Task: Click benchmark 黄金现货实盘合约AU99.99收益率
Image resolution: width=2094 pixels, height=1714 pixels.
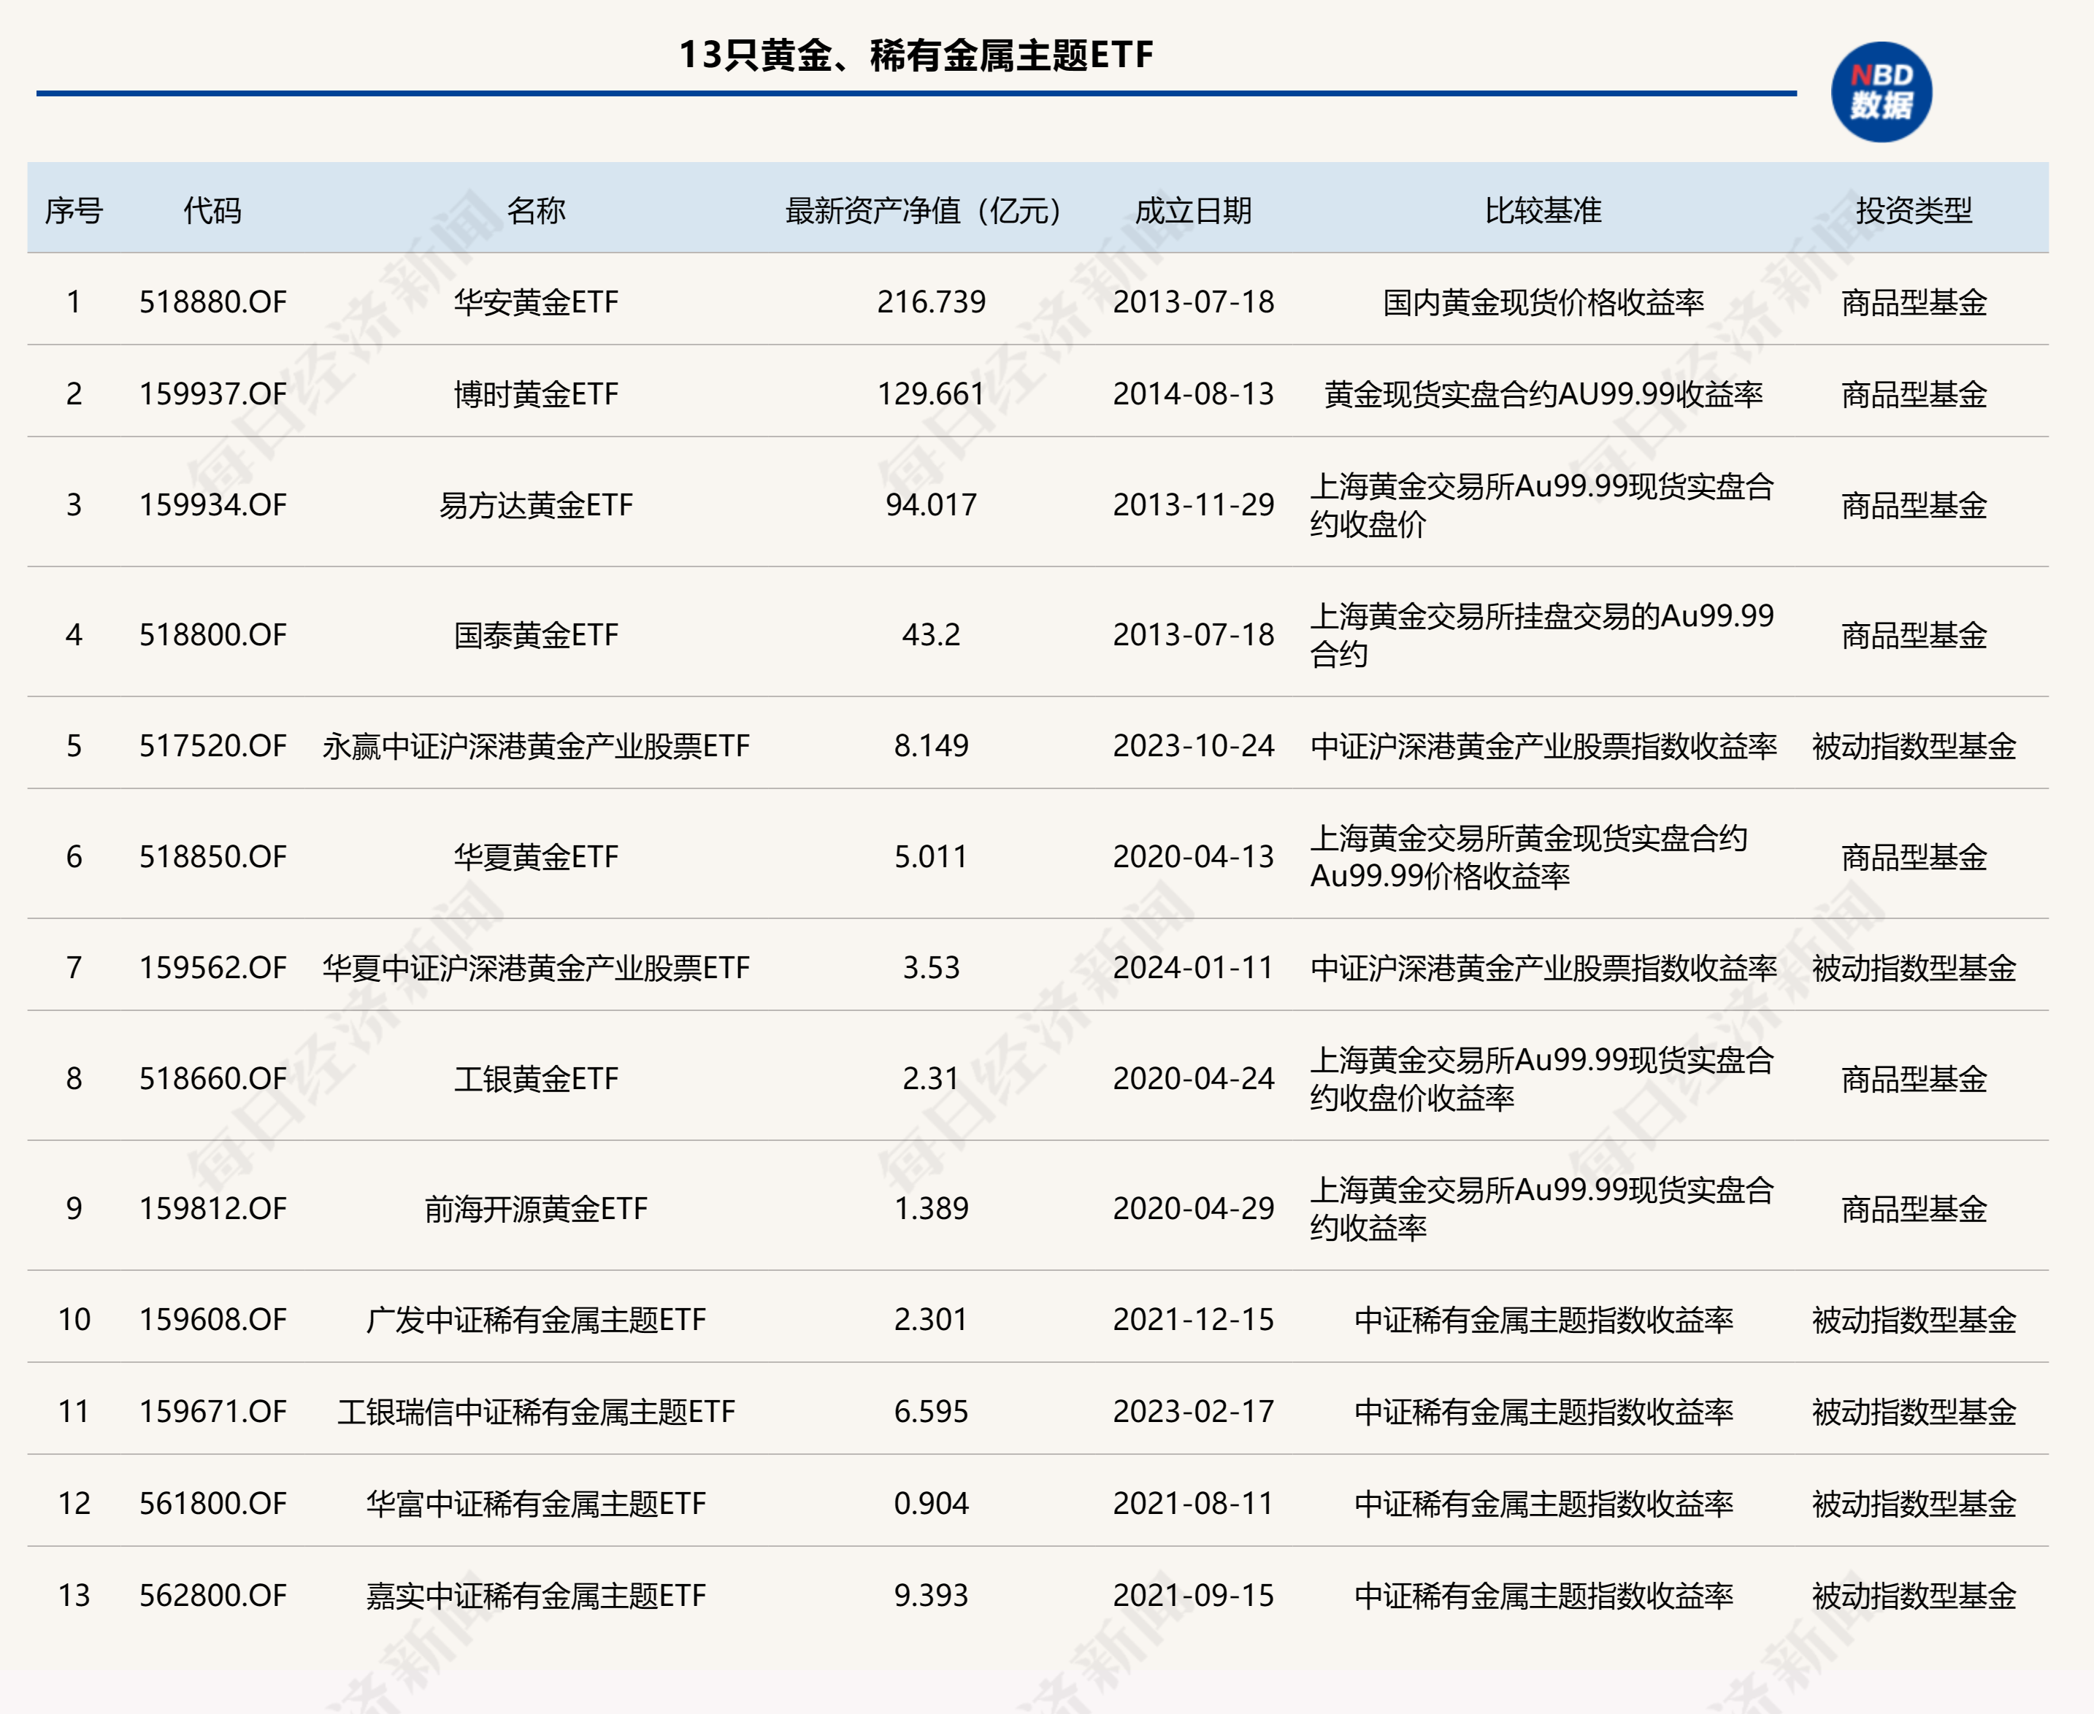Action: 1543,394
